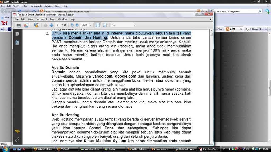This screenshot has width=271, height=152.
Task: Open the Comments panel icon
Action: coord(17,131)
